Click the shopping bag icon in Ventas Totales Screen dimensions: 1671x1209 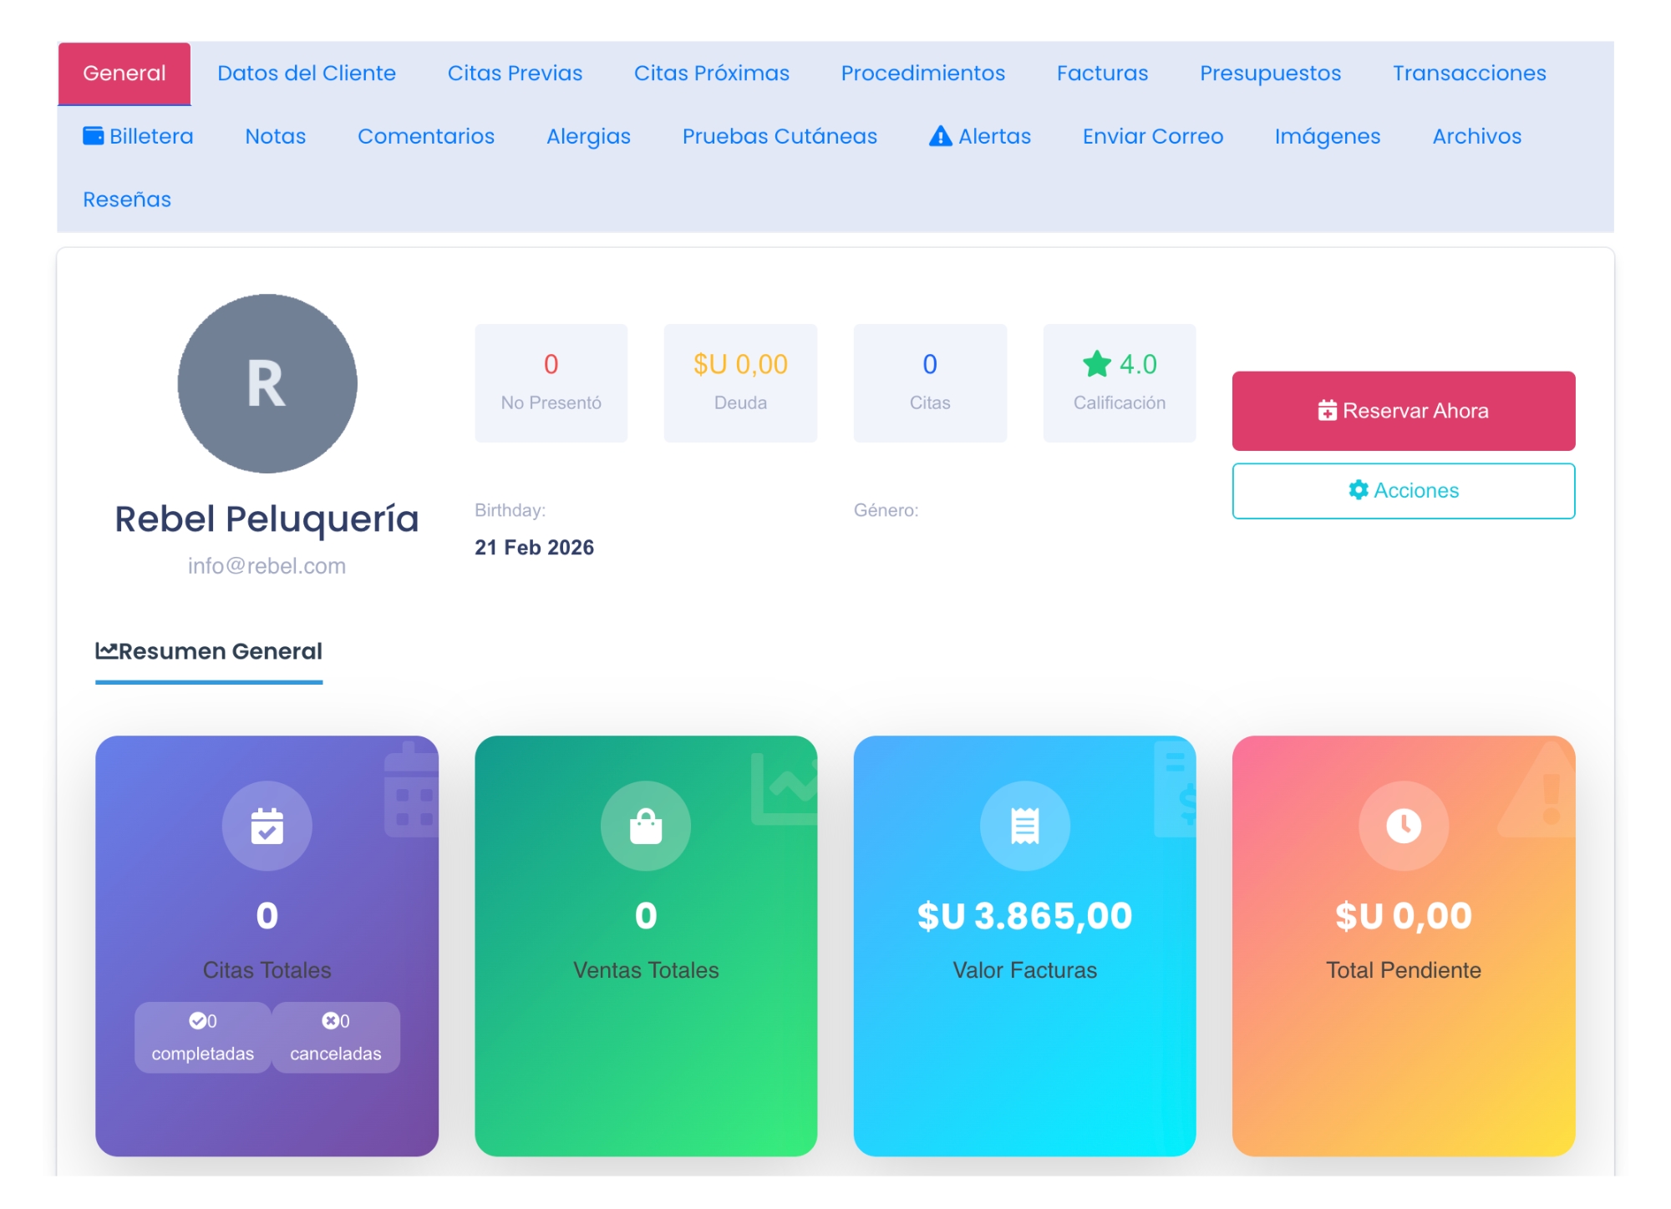coord(645,826)
